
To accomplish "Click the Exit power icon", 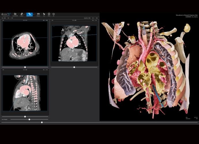I will (54, 14).
